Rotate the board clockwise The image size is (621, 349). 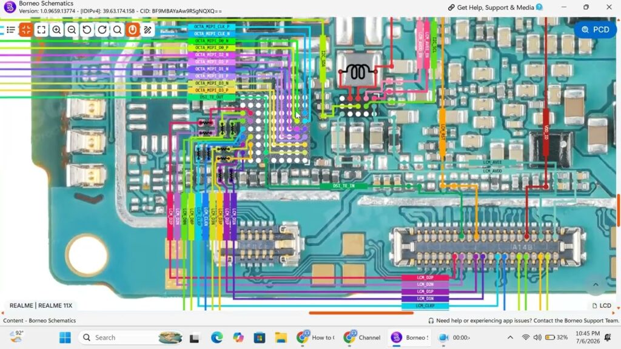[x=102, y=30]
